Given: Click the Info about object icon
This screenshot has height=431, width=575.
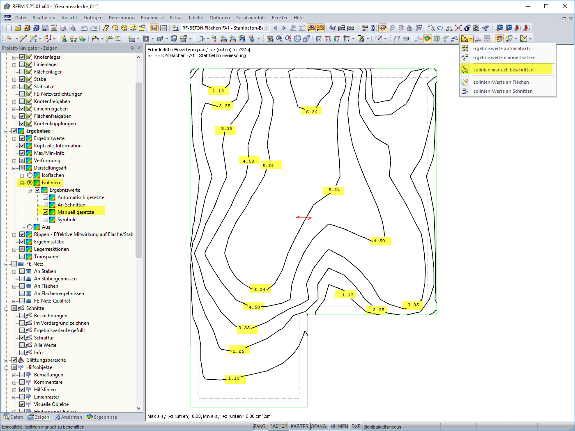Looking at the screenshot, I should coord(467,28).
